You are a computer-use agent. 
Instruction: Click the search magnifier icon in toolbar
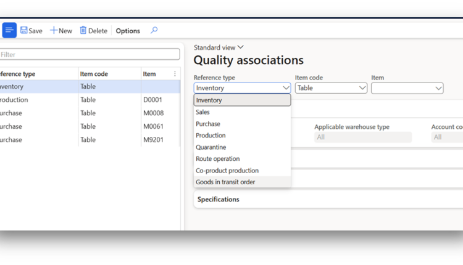click(x=154, y=30)
